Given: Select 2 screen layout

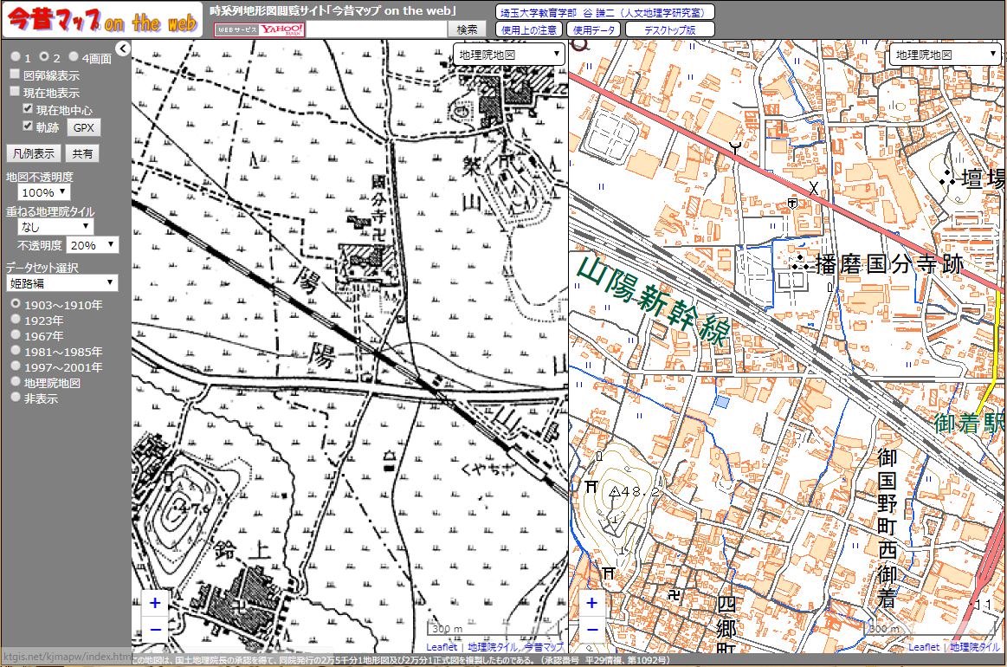Looking at the screenshot, I should pos(44,56).
